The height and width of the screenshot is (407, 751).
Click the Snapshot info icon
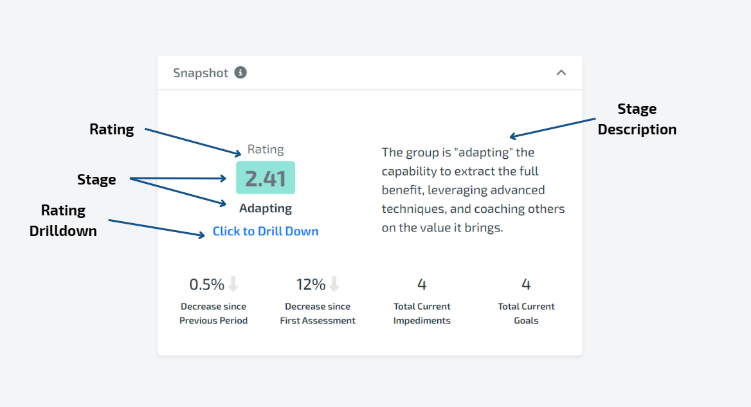[240, 72]
